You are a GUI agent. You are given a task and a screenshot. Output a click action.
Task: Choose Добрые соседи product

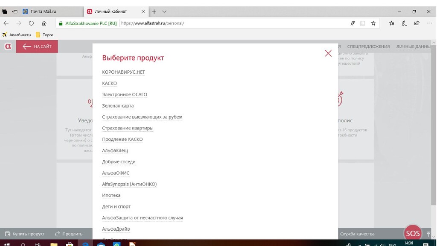tap(119, 161)
